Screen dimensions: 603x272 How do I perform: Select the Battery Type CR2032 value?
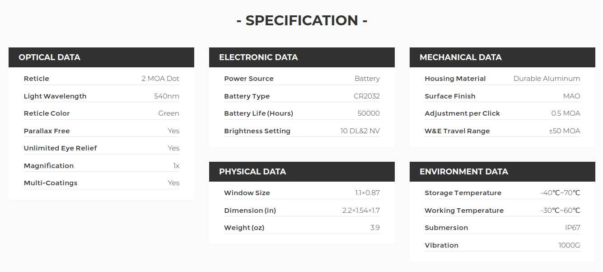click(x=367, y=96)
